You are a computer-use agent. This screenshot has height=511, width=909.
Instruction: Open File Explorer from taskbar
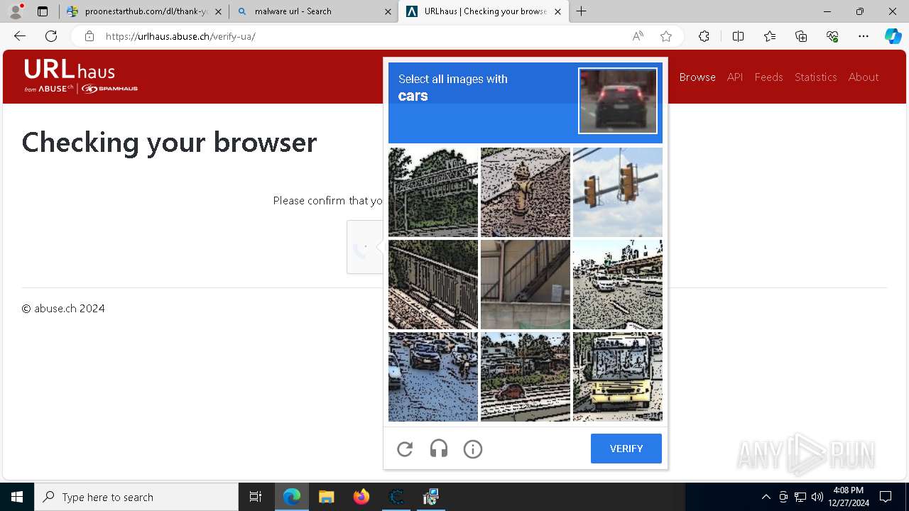327,497
